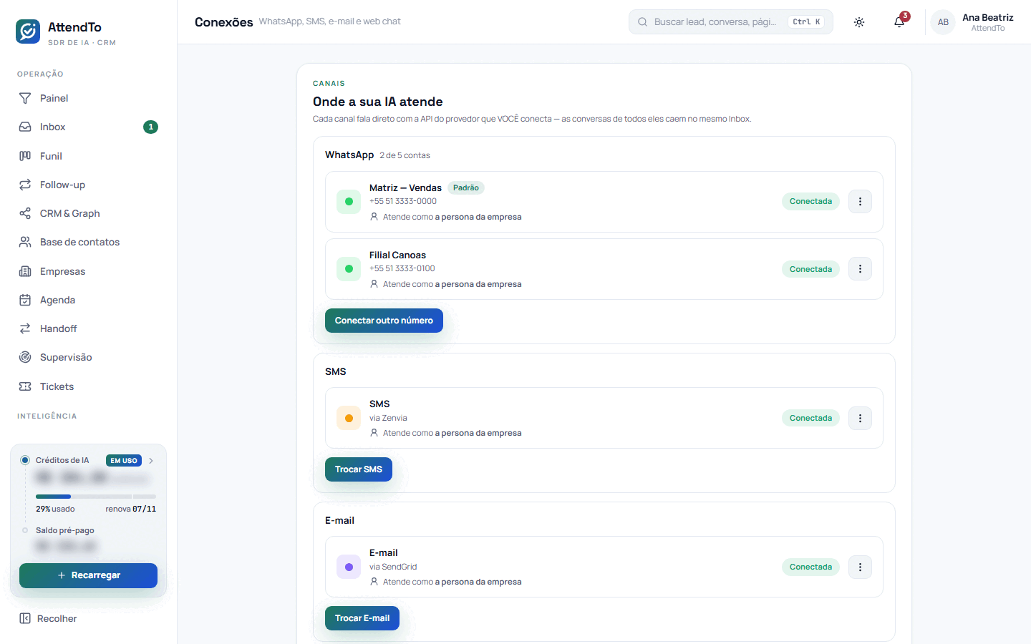The image size is (1031, 644).
Task: Click the "2 de 5 contas" text
Action: pyautogui.click(x=405, y=155)
